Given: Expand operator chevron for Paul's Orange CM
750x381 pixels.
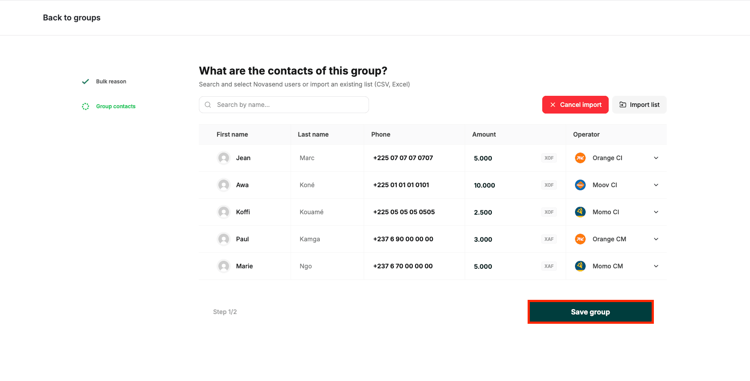Looking at the screenshot, I should tap(656, 239).
